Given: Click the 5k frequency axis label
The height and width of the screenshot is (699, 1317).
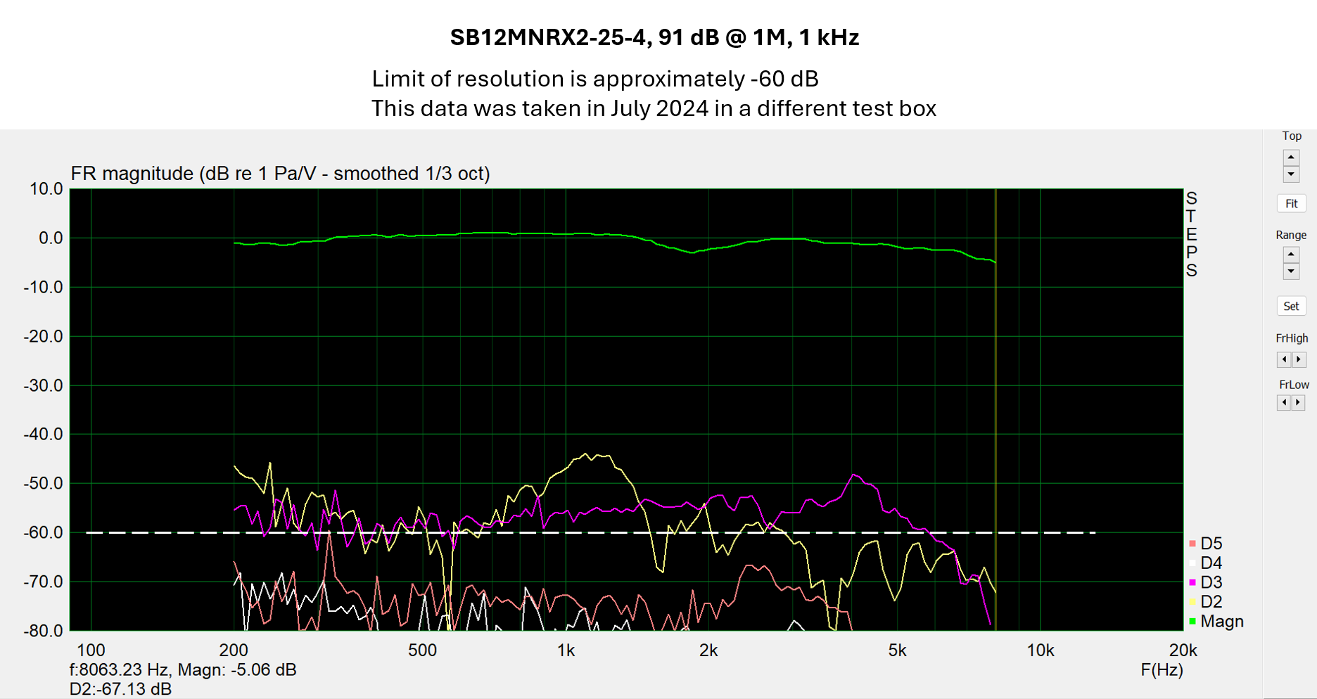Looking at the screenshot, I should [x=897, y=650].
